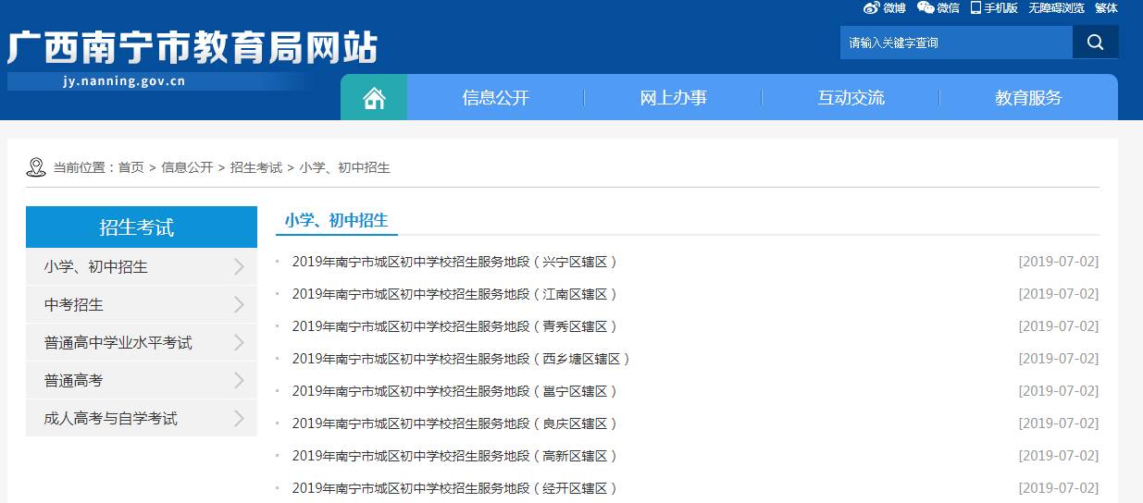This screenshot has height=503, width=1143.
Task: Click the date on 西乡塘区辖区 row
Action: 1059,359
